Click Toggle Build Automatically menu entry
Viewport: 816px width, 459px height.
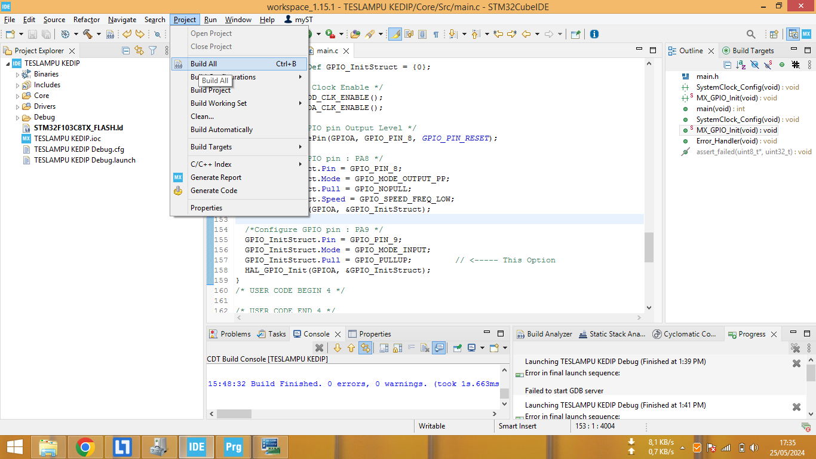click(239, 130)
